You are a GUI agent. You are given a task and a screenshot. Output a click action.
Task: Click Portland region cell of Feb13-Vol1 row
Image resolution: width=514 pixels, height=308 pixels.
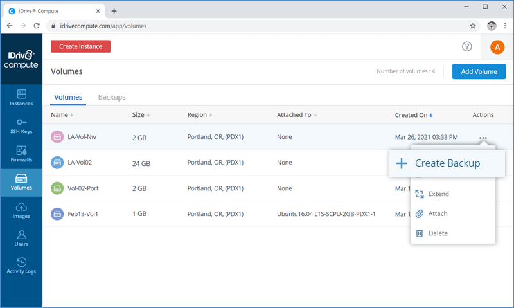(215, 214)
